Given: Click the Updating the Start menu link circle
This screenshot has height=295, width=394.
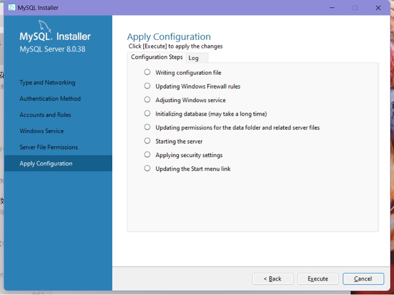Looking at the screenshot, I should point(147,168).
